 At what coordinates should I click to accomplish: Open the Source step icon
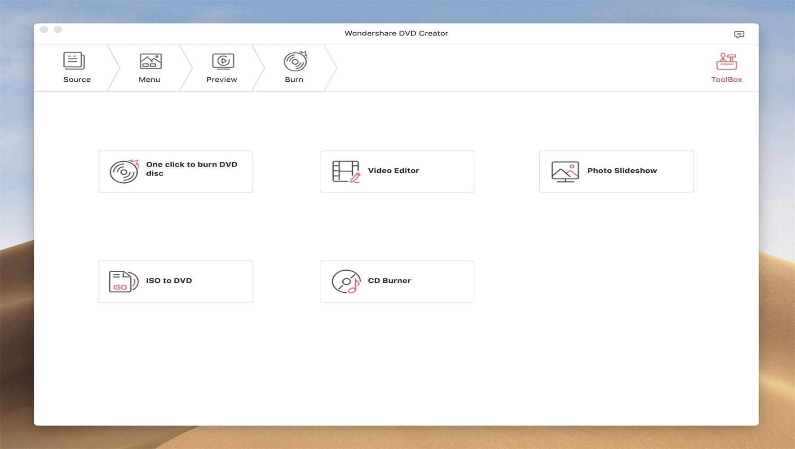[x=74, y=61]
